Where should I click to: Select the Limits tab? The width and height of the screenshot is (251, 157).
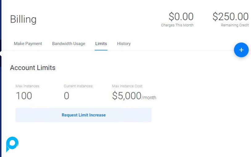101,44
